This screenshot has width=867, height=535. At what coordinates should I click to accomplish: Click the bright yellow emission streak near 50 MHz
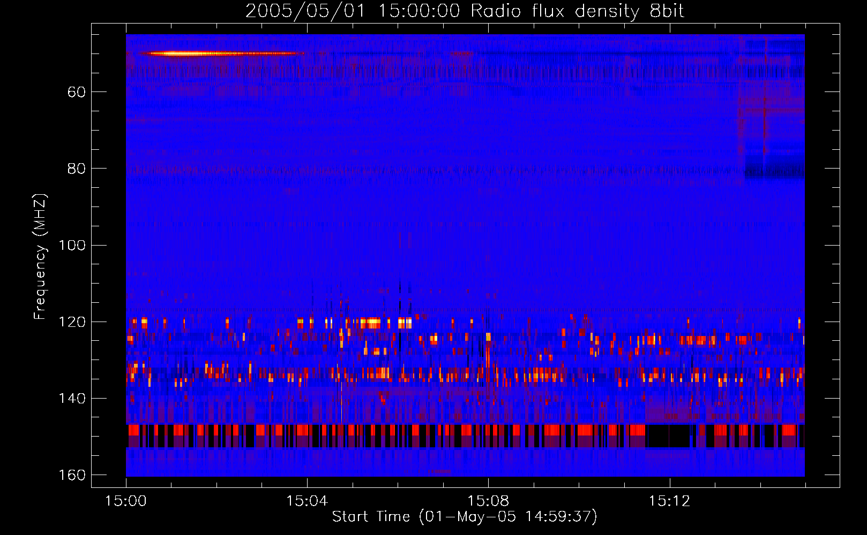(x=222, y=53)
